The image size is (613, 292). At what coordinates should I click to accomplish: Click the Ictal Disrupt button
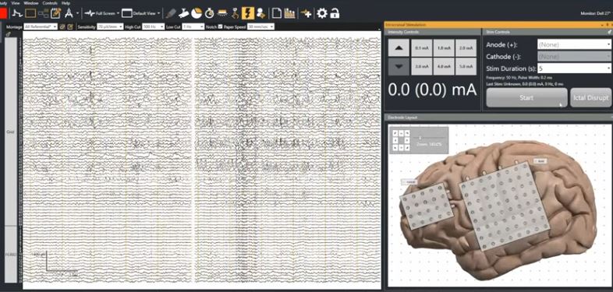coord(590,97)
